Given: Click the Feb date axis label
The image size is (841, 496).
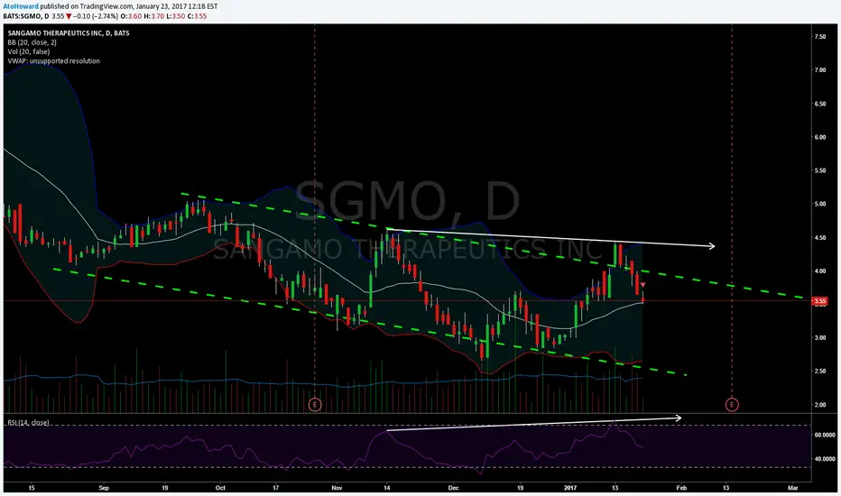Looking at the screenshot, I should pos(681,488).
